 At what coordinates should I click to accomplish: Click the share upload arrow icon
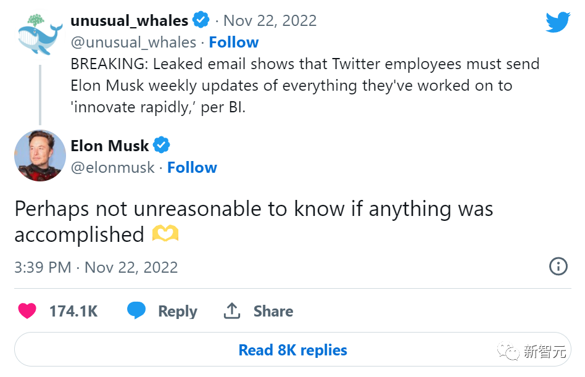click(231, 310)
